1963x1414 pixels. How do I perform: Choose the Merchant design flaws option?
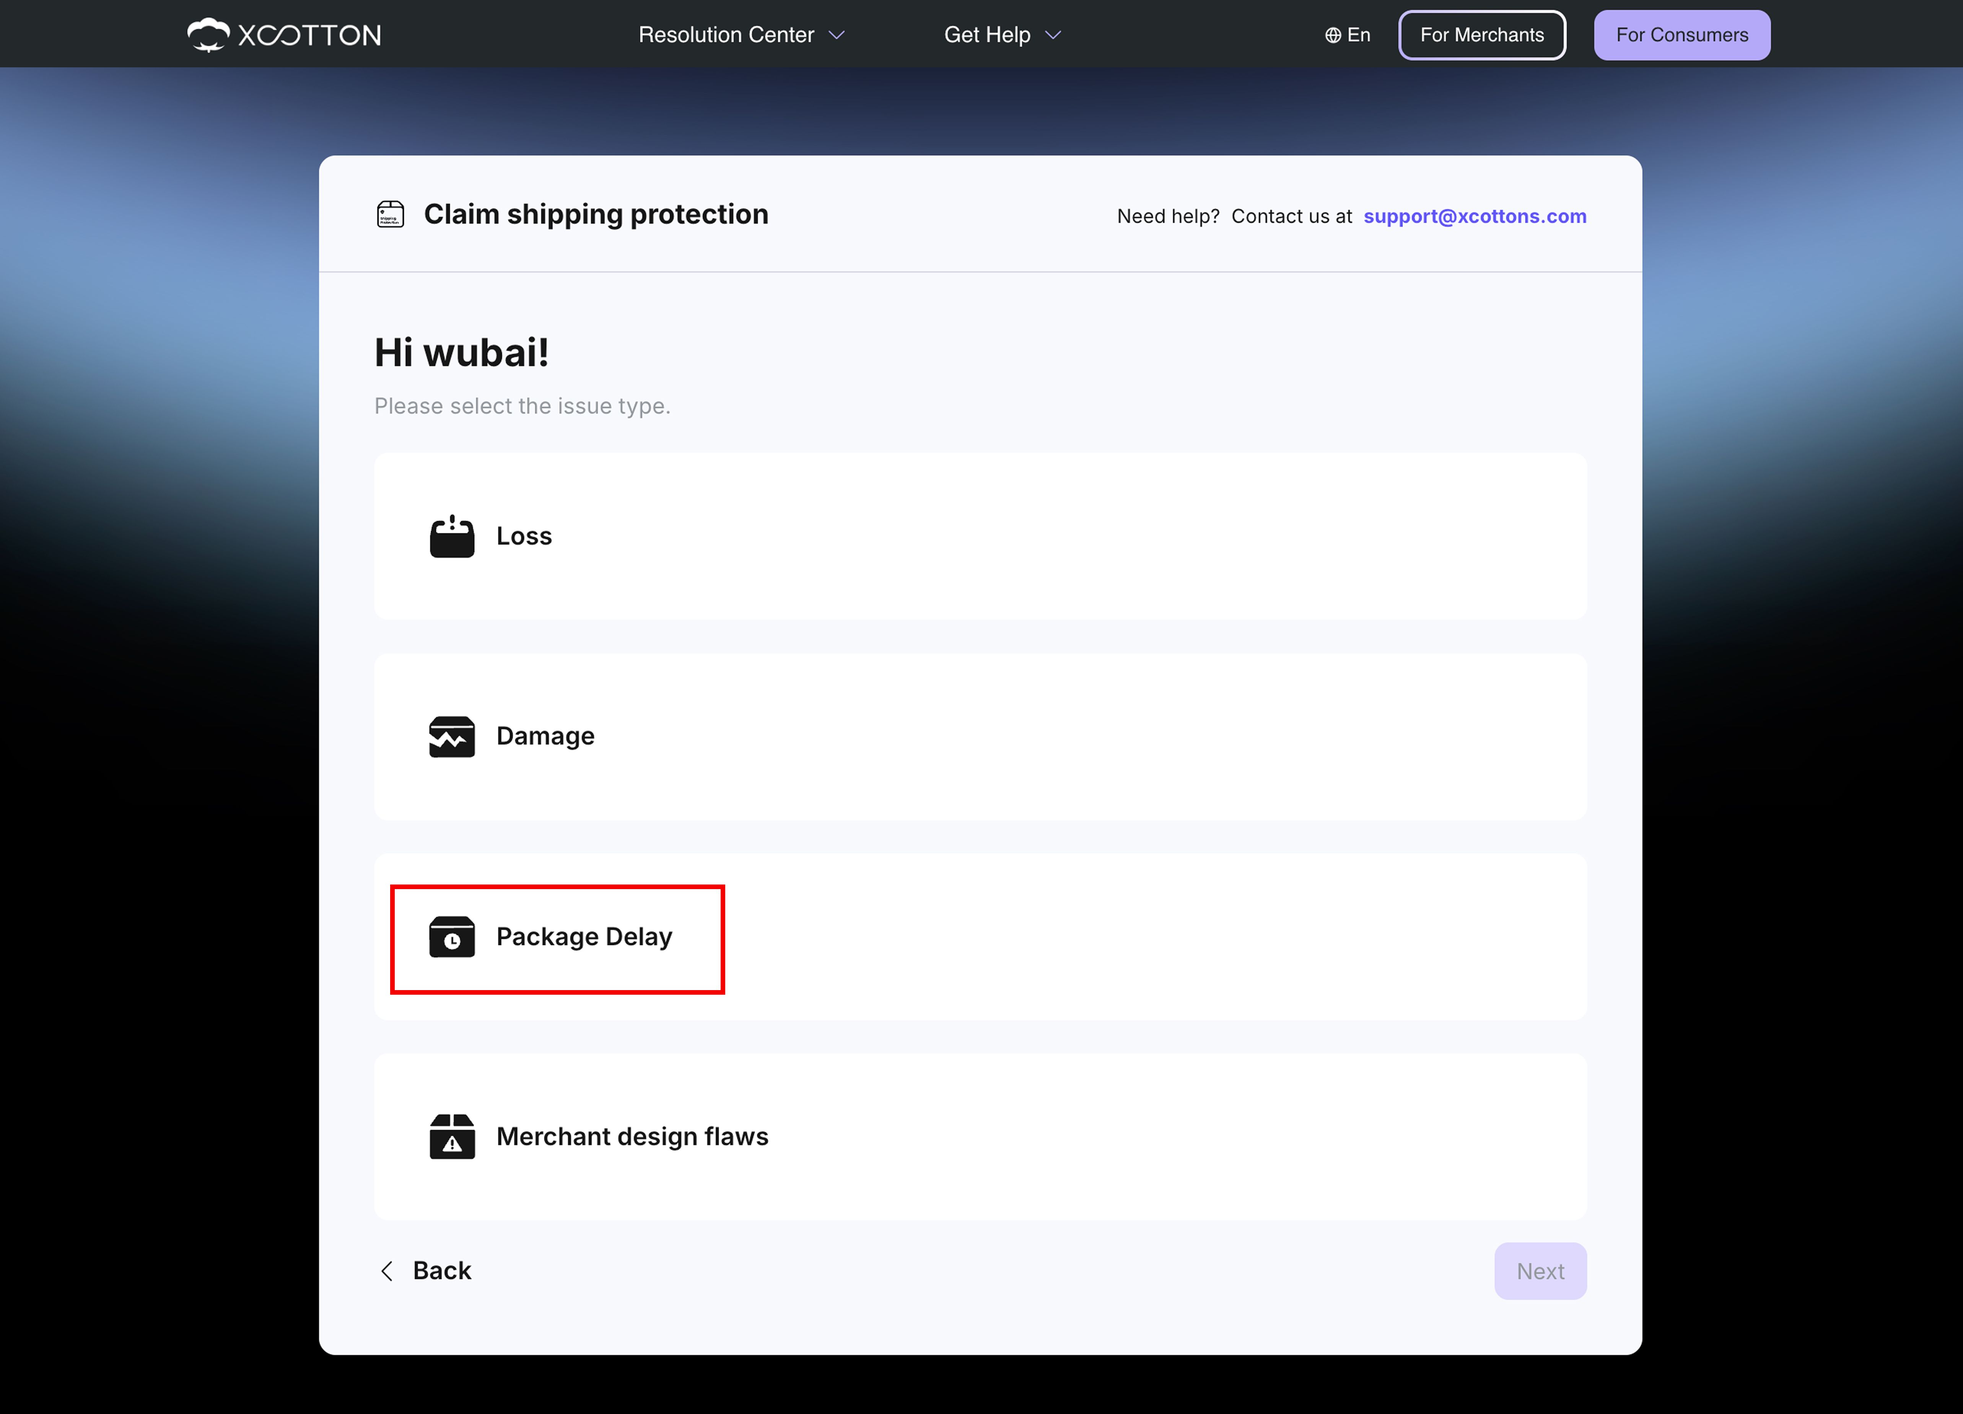[980, 1136]
